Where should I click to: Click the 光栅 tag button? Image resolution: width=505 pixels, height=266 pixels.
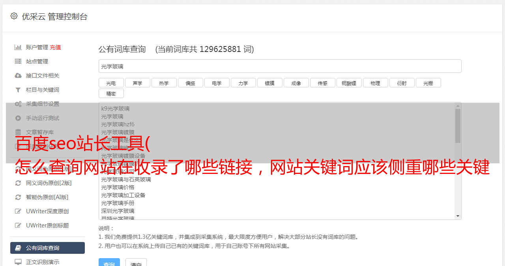428,83
